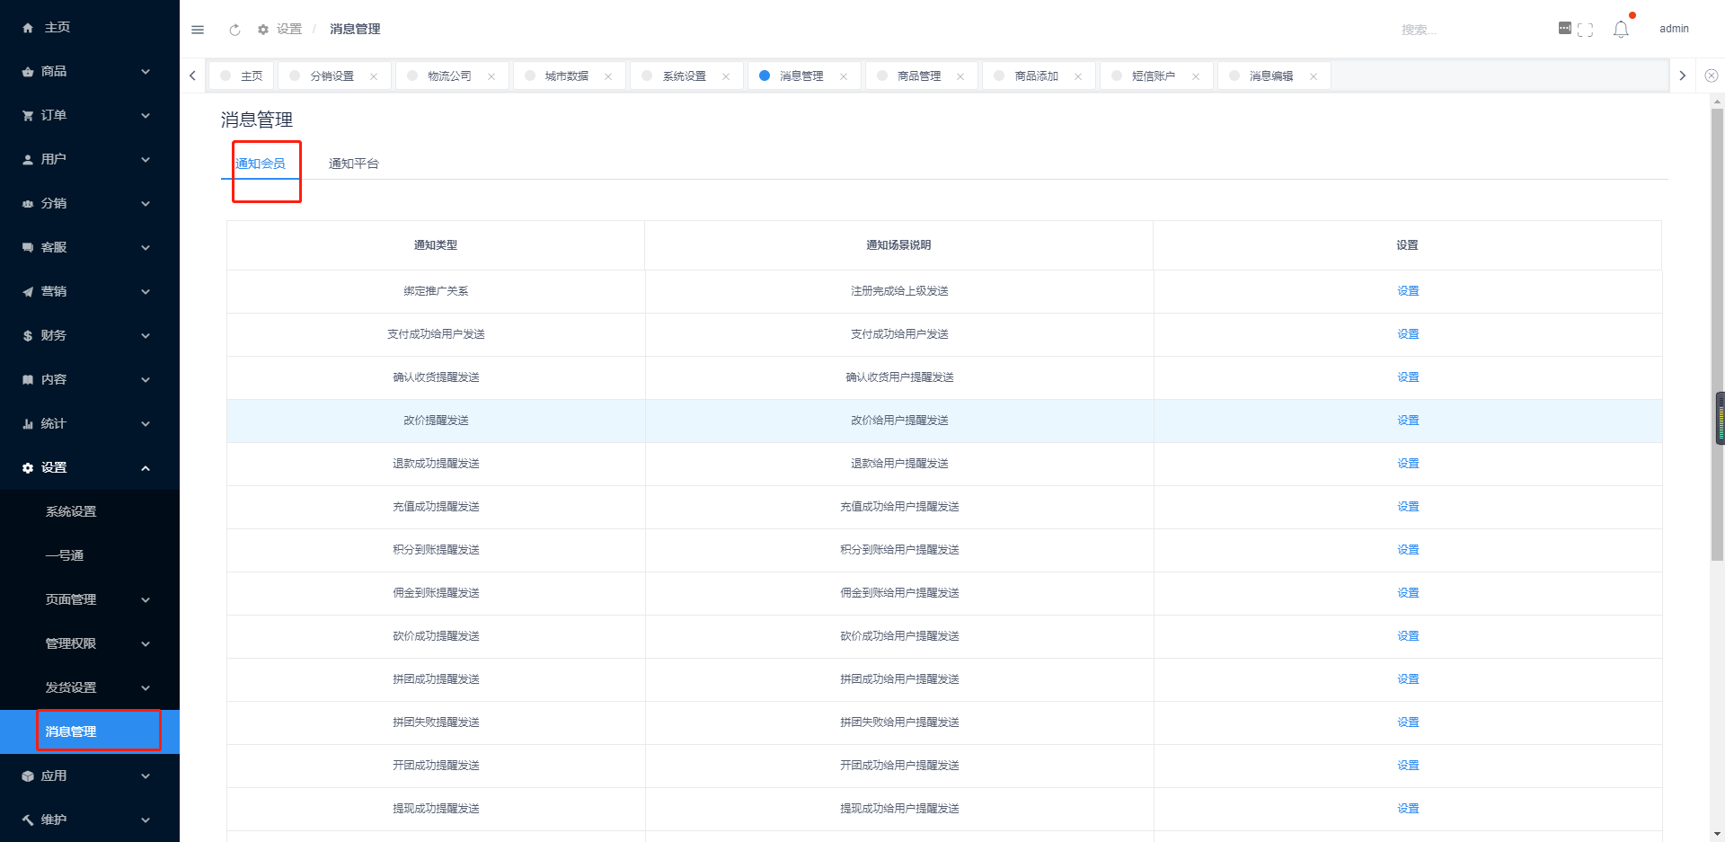Expand the 管理权限 submenu
Viewport: 1725px width, 842px height.
(x=90, y=643)
